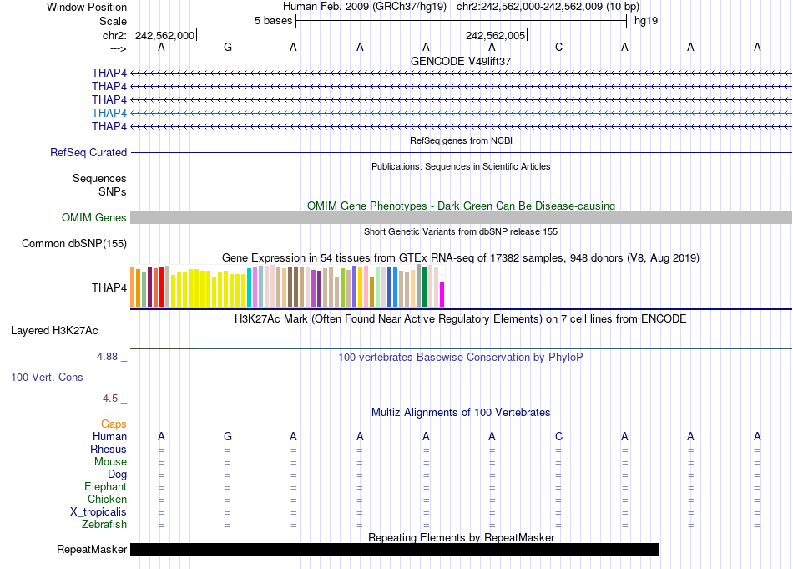Click the THAP4 label beside the GTEx bar chart

pyautogui.click(x=109, y=287)
